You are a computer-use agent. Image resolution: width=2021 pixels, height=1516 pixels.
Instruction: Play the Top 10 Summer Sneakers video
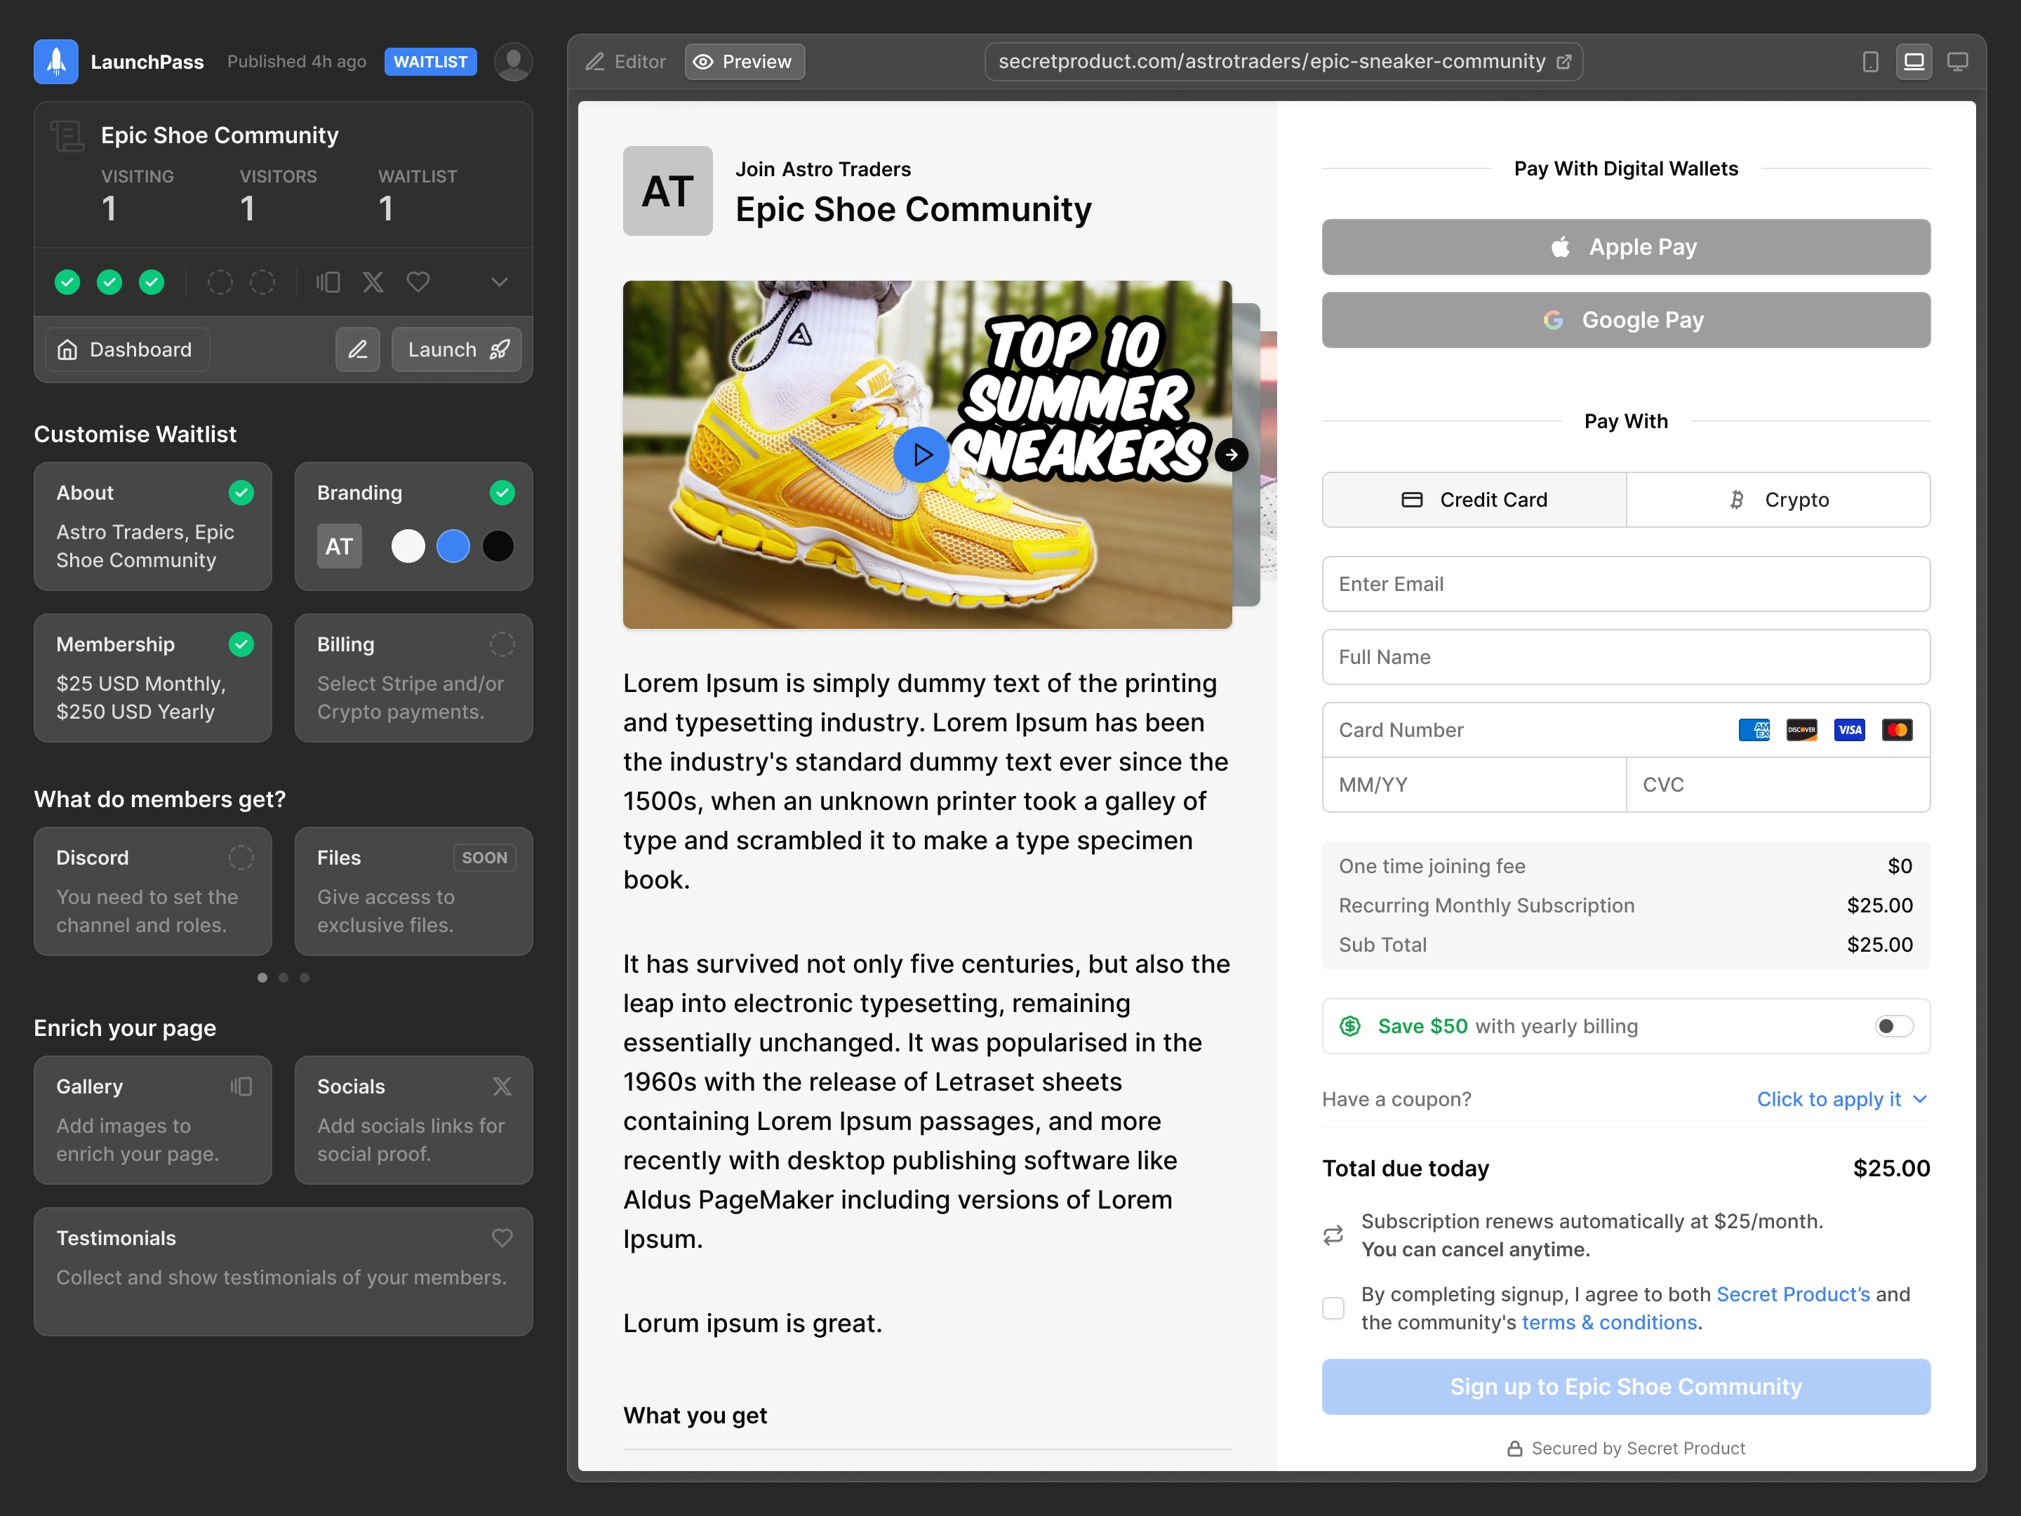click(921, 454)
